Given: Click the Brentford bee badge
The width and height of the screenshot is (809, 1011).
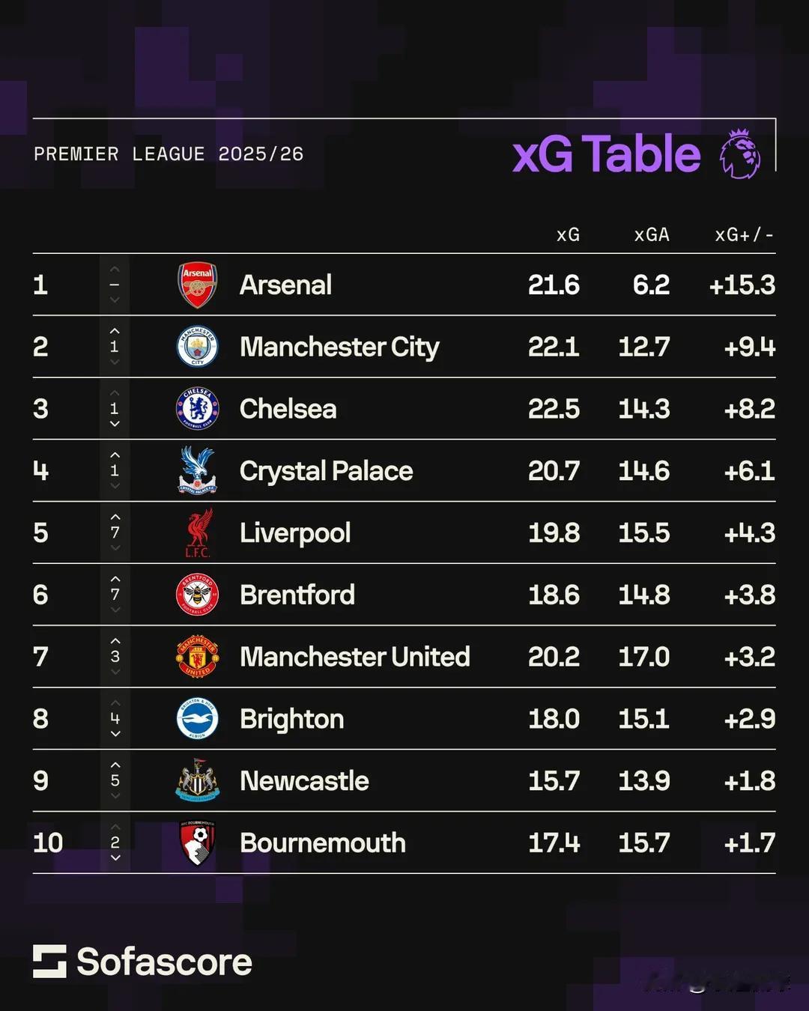Looking at the screenshot, I should pos(197,595).
